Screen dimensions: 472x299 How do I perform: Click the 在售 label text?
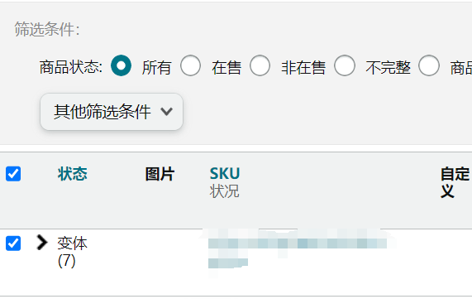pos(226,67)
